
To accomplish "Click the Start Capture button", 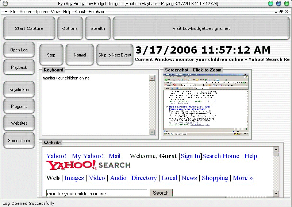I will coord(29,28).
